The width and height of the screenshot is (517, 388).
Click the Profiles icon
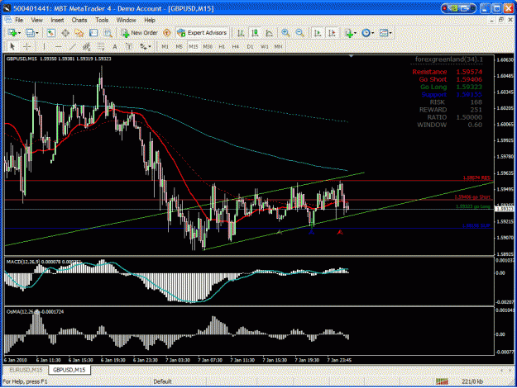(31, 33)
